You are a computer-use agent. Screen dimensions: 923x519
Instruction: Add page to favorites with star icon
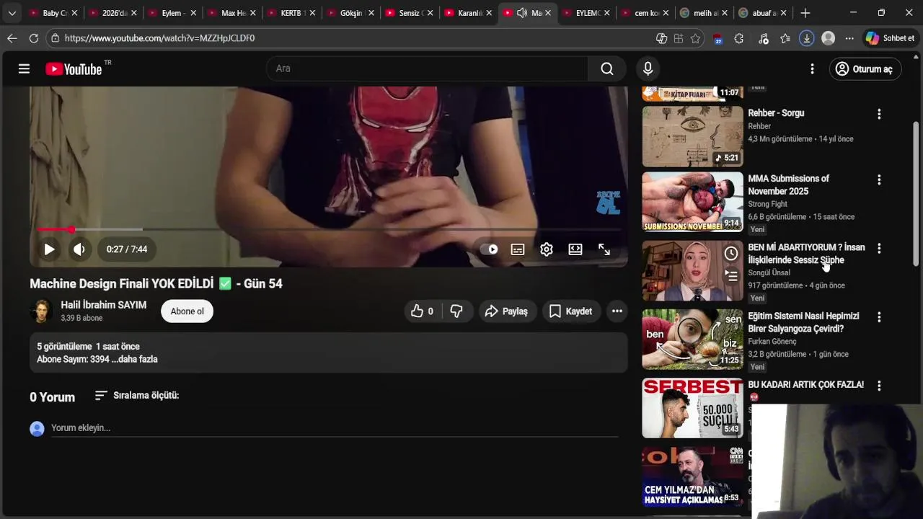[x=695, y=38]
